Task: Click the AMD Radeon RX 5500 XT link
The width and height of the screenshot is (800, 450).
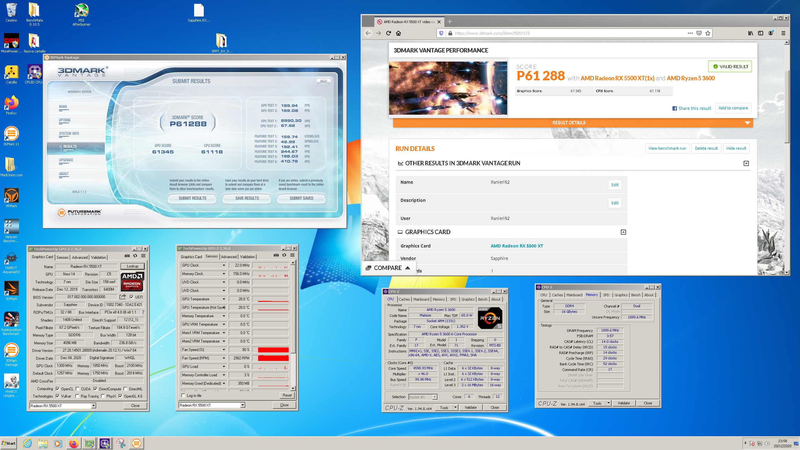Action: tap(517, 246)
